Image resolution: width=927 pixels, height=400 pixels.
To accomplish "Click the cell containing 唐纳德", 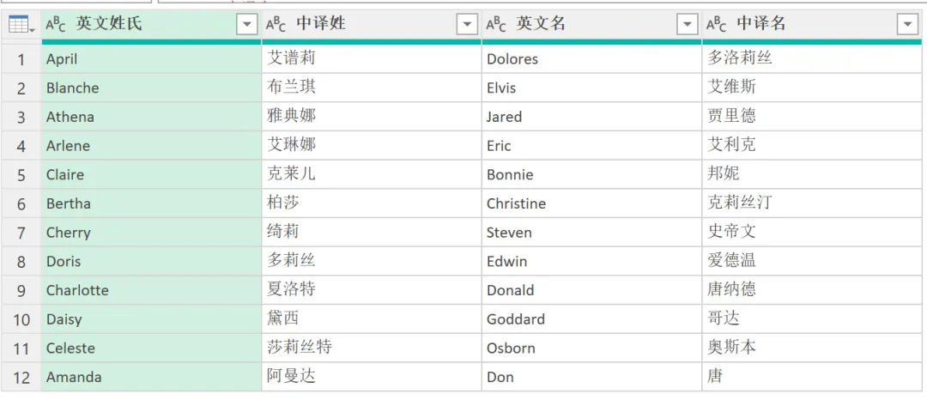I will click(x=812, y=290).
